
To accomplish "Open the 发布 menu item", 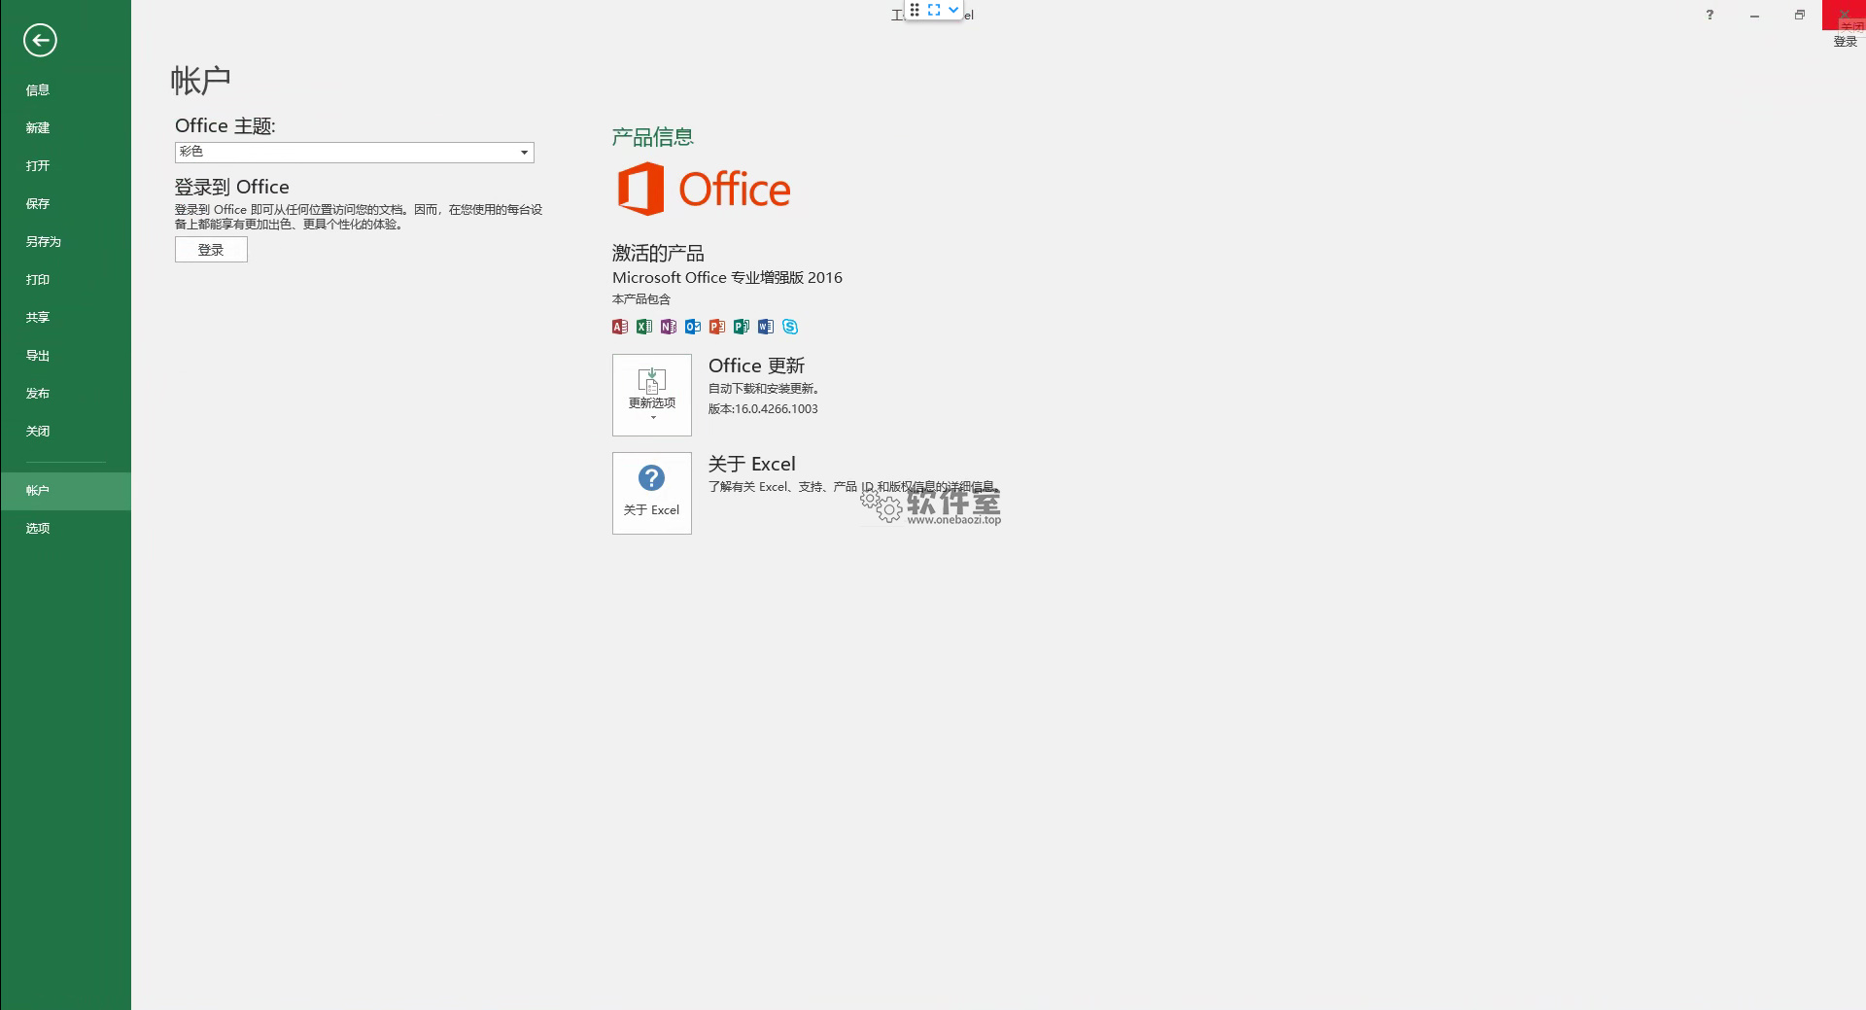I will coord(65,393).
